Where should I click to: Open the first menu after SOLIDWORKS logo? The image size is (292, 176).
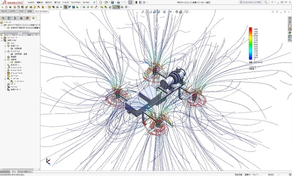click(x=31, y=2)
